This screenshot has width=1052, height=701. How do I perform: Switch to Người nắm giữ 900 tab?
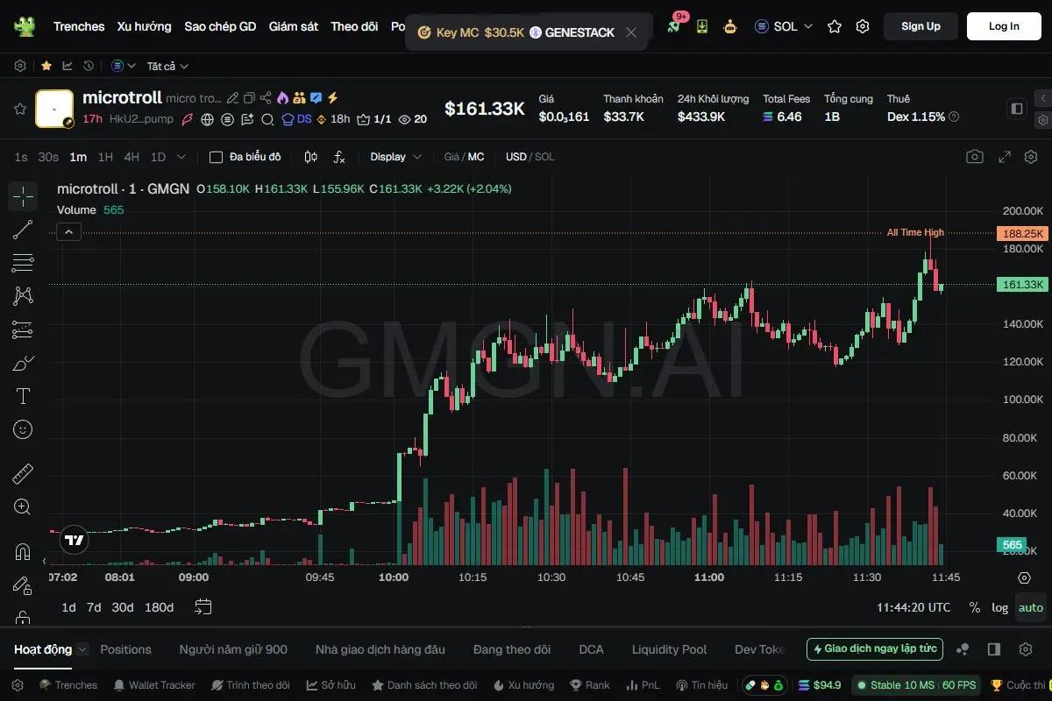[233, 649]
